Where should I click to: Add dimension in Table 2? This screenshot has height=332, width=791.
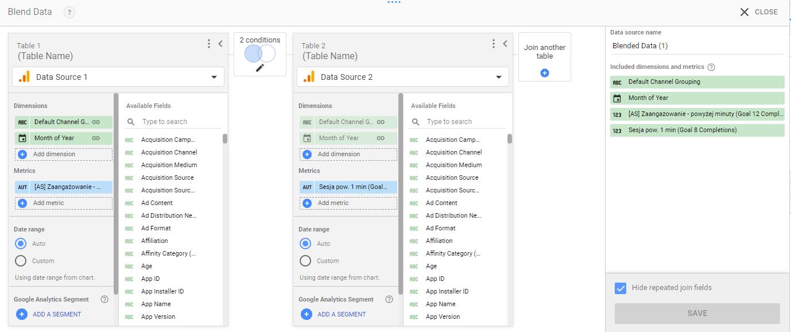(348, 154)
